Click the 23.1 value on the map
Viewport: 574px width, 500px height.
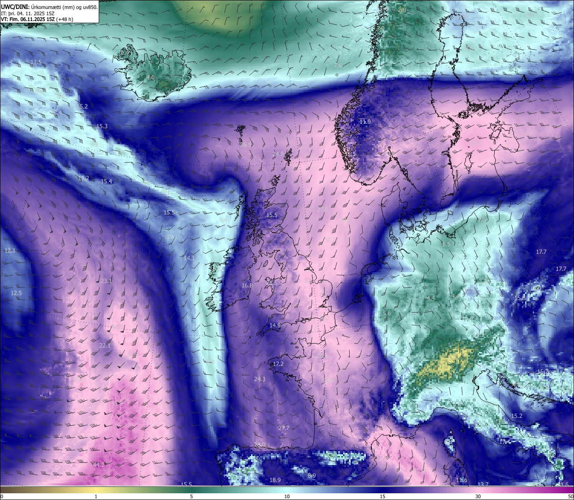pos(106,281)
